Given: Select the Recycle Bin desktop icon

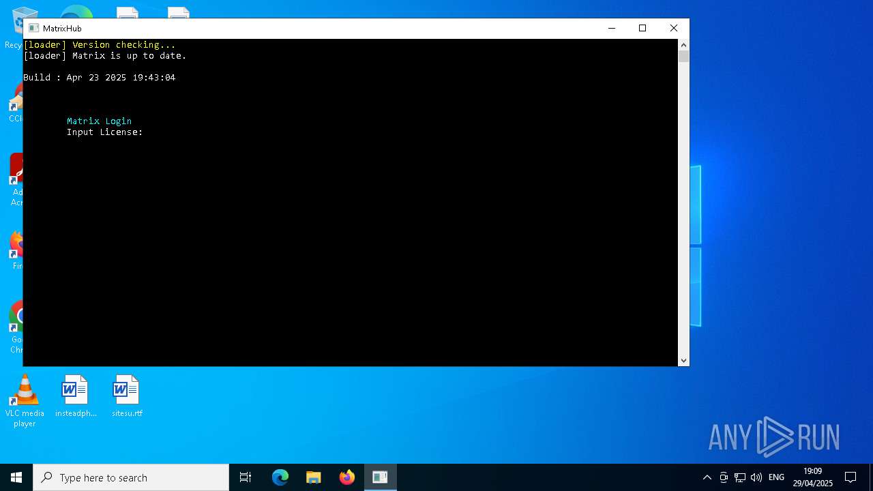Looking at the screenshot, I should point(14,29).
